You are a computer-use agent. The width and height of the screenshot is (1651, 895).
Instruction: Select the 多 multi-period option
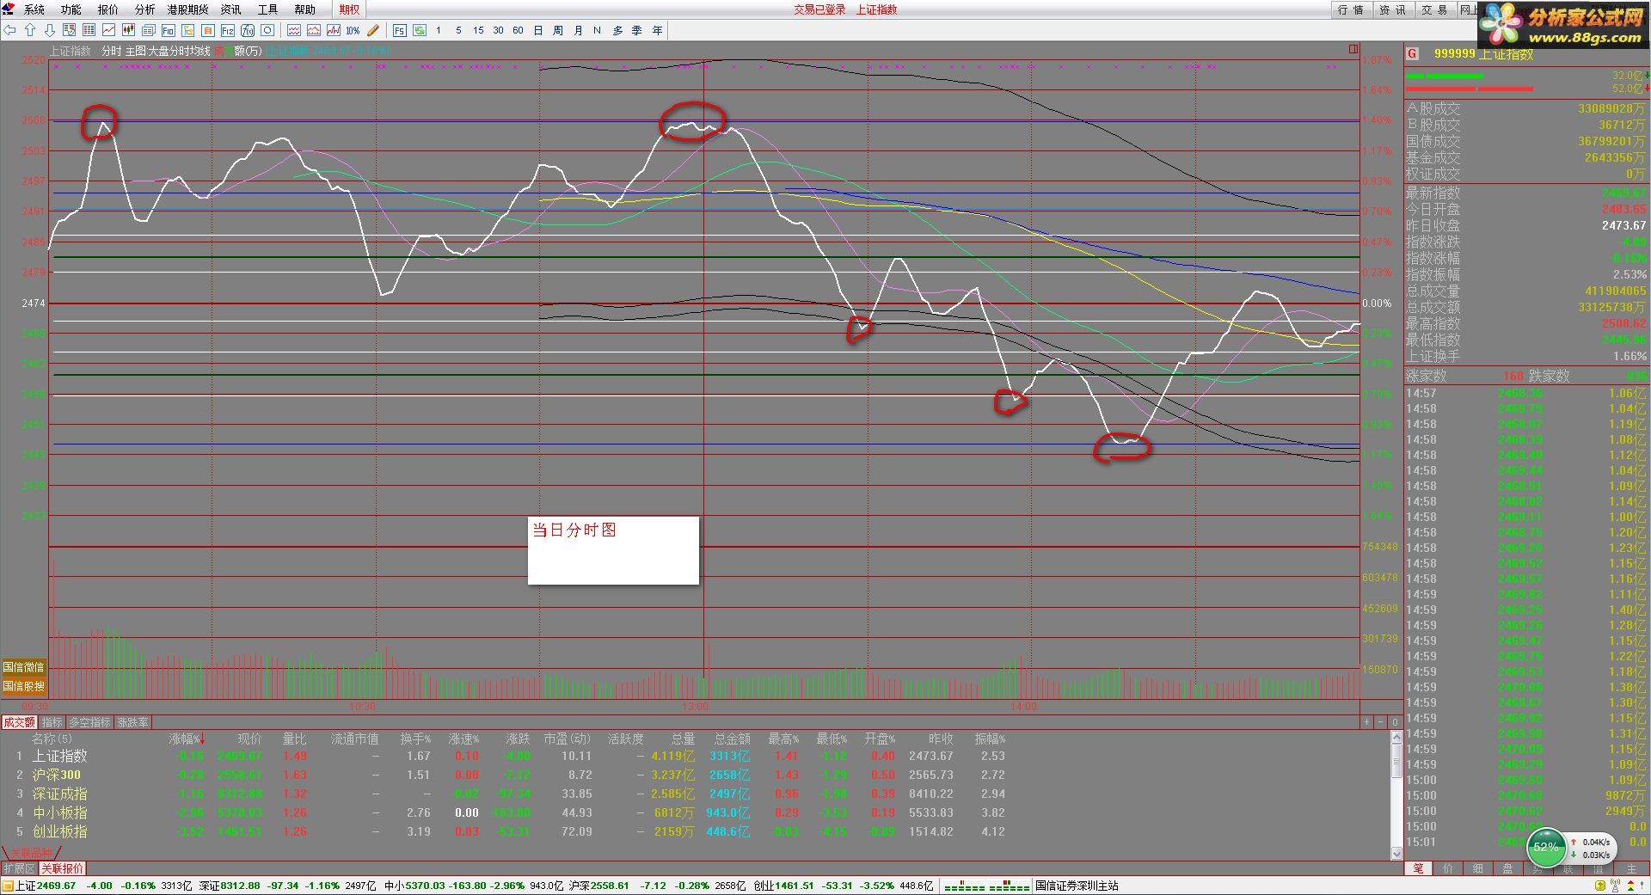pos(617,30)
